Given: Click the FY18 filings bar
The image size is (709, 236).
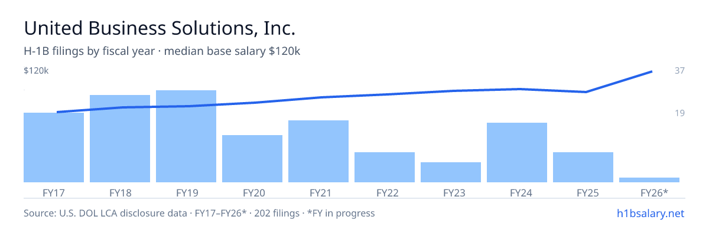Looking at the screenshot, I should tap(120, 139).
